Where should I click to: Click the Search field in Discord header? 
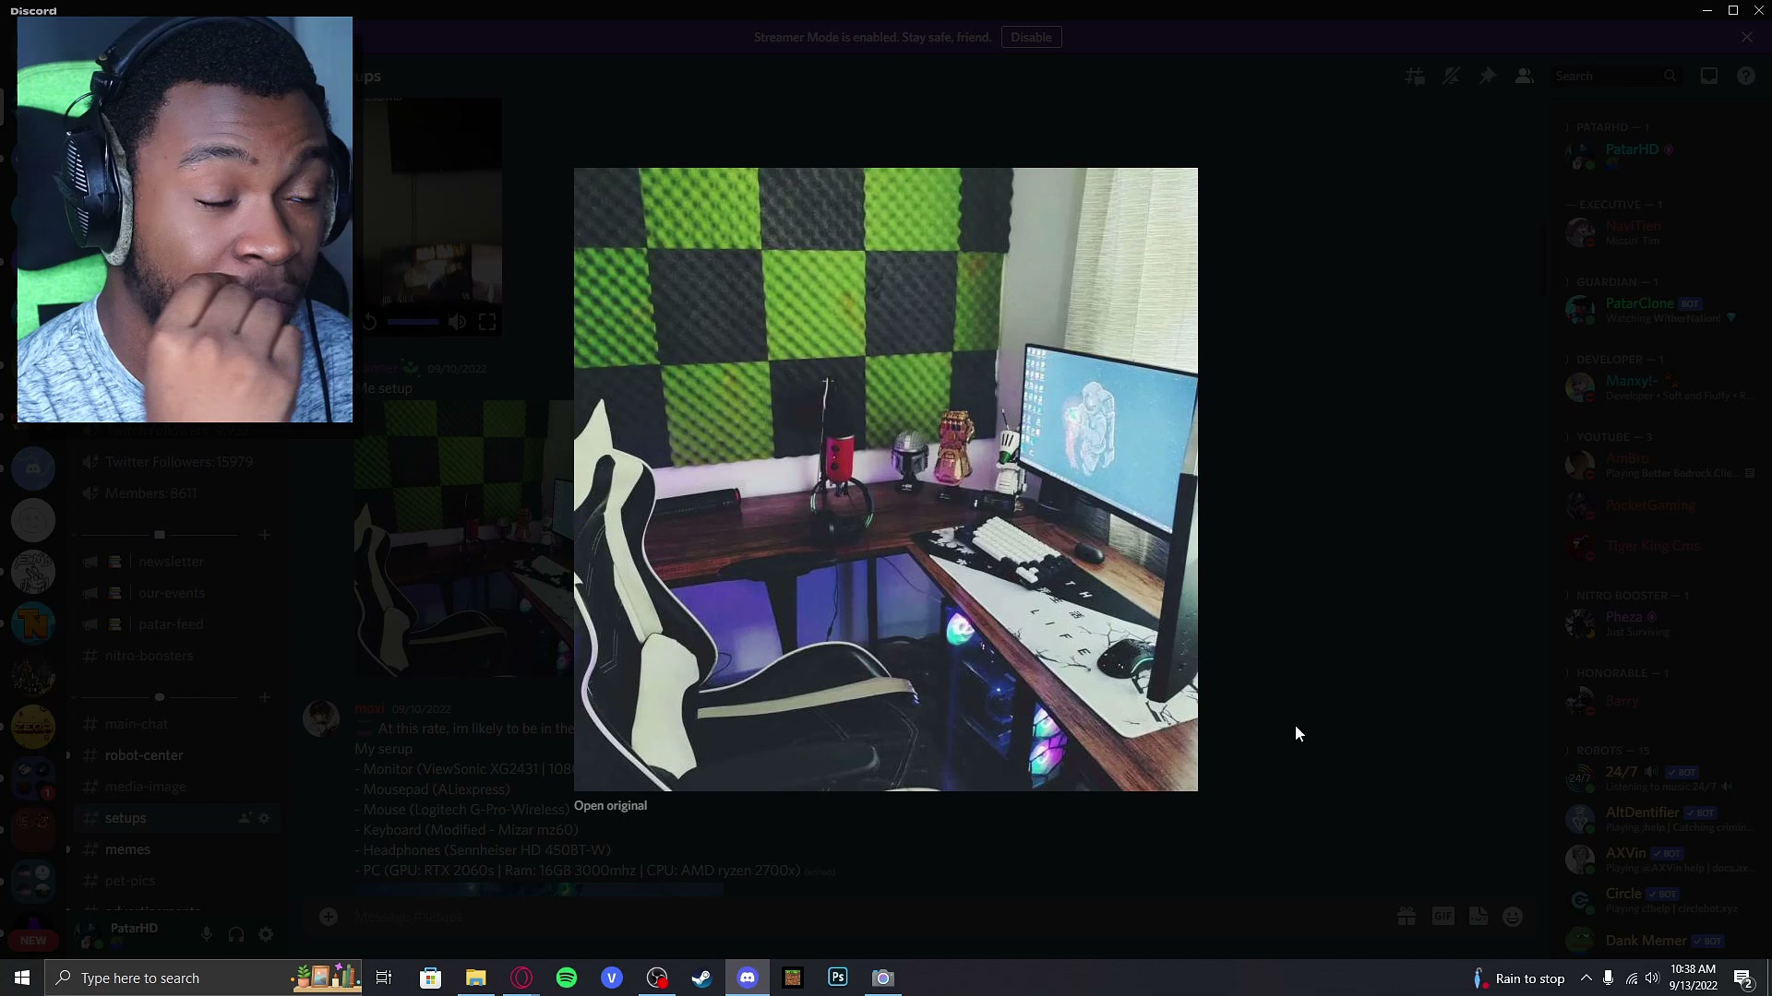tap(1615, 77)
